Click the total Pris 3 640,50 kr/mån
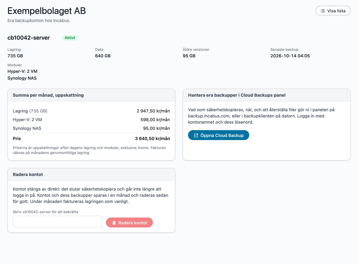358x264 pixels. click(152, 139)
